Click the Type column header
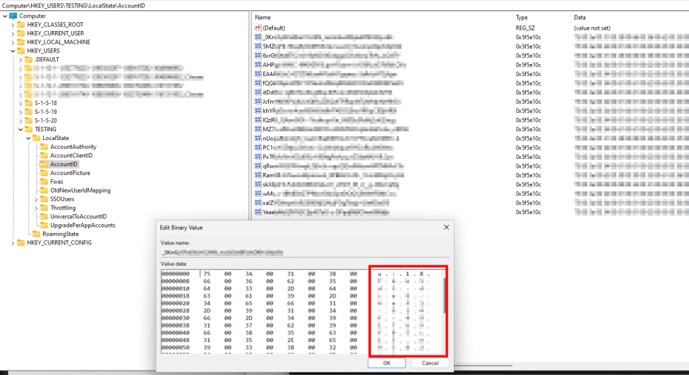689x375 pixels. click(x=522, y=17)
